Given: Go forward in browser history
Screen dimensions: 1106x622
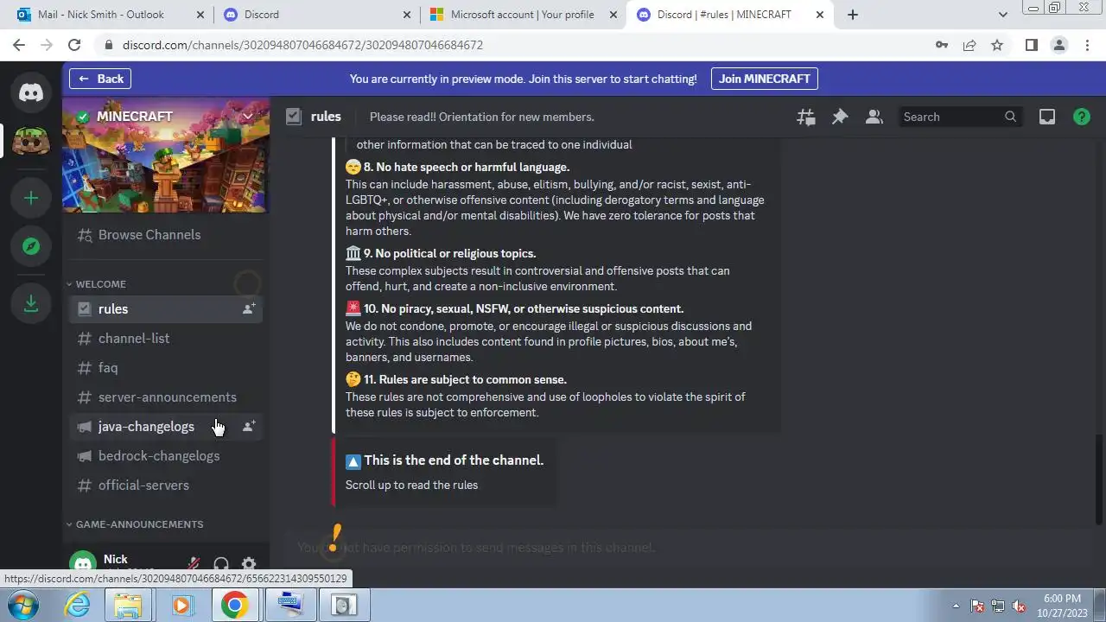Looking at the screenshot, I should point(47,45).
